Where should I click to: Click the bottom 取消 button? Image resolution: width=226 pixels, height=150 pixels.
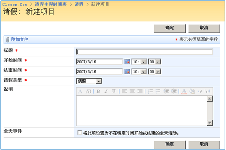204,144
